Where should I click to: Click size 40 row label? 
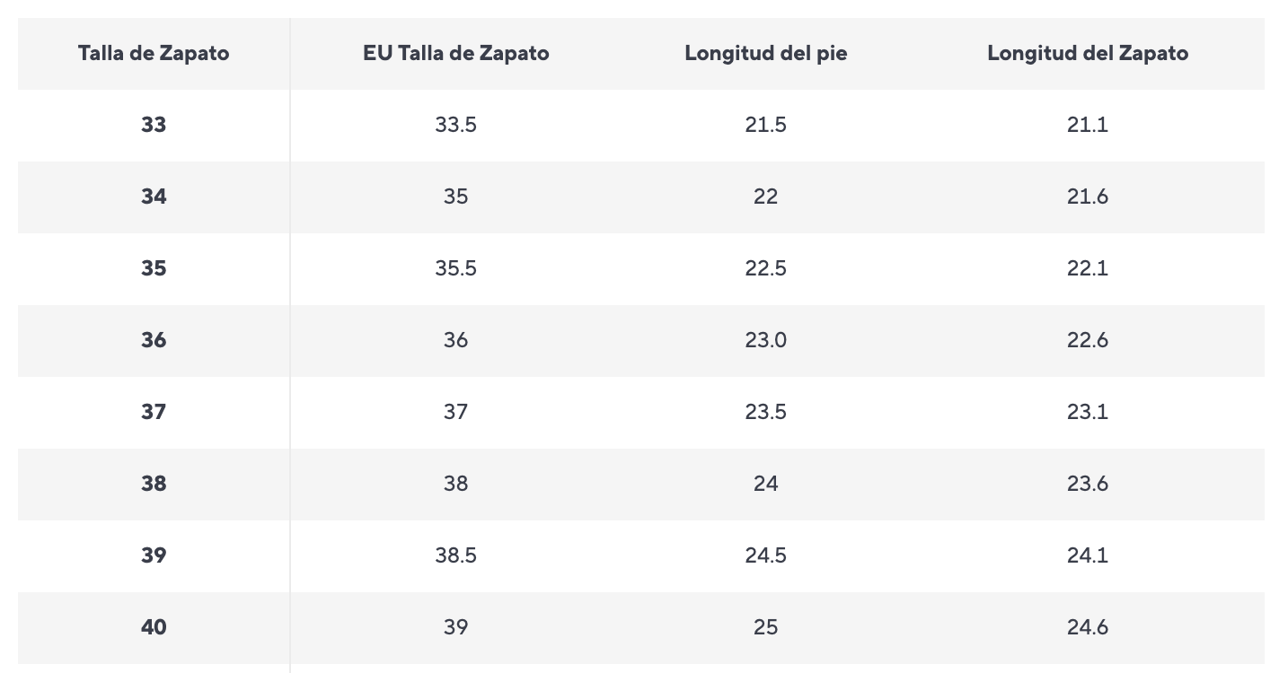tap(154, 627)
